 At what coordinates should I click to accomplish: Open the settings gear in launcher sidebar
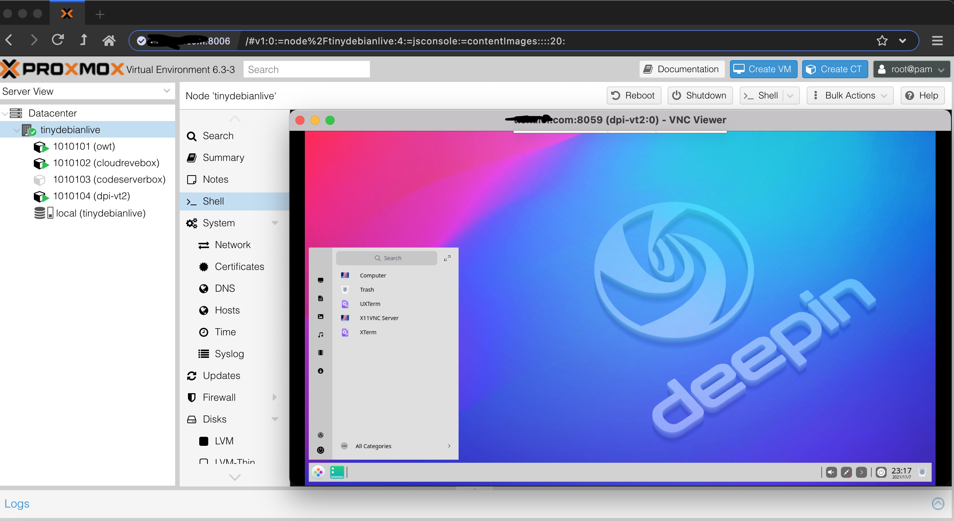pos(321,435)
